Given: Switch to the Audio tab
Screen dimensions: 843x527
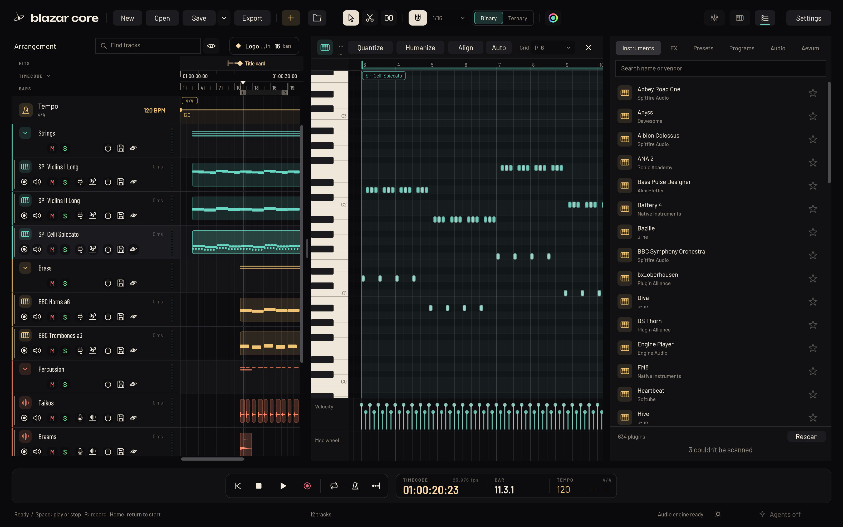Looking at the screenshot, I should [777, 48].
